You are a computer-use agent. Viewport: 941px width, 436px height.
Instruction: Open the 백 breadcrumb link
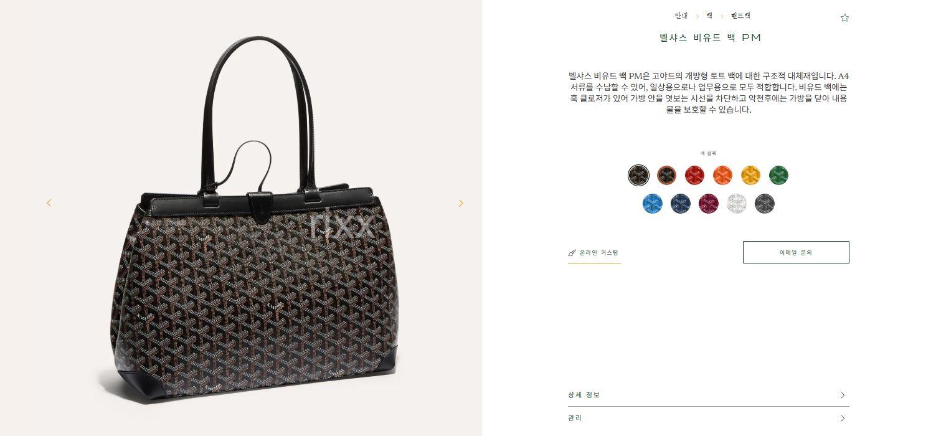click(709, 16)
